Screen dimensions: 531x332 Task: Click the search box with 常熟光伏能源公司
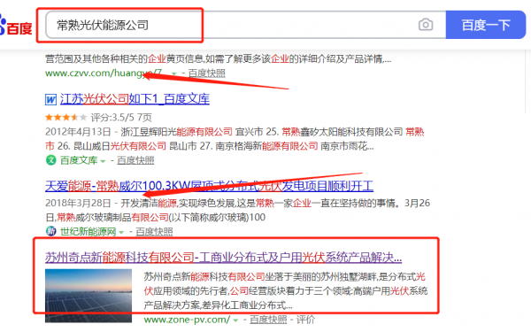230,25
